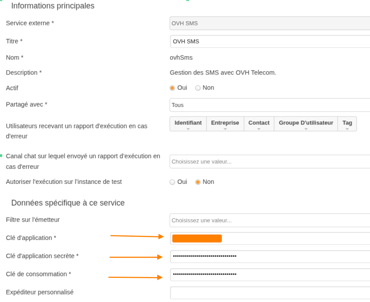Select Oui for the Actif option
Viewport: 370px width, 302px height.
(x=172, y=88)
